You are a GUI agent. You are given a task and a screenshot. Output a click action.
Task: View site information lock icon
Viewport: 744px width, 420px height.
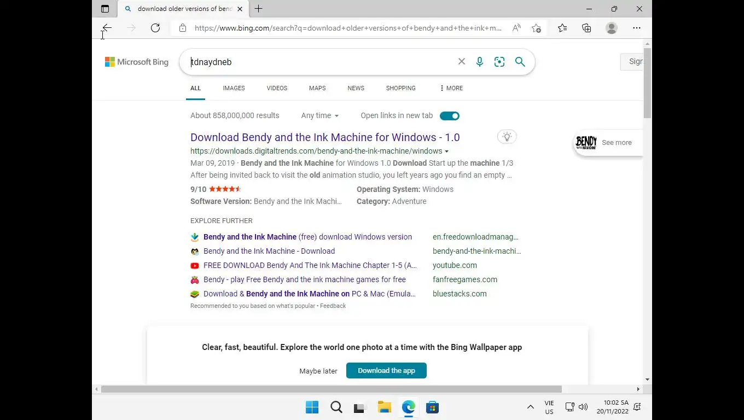click(183, 28)
